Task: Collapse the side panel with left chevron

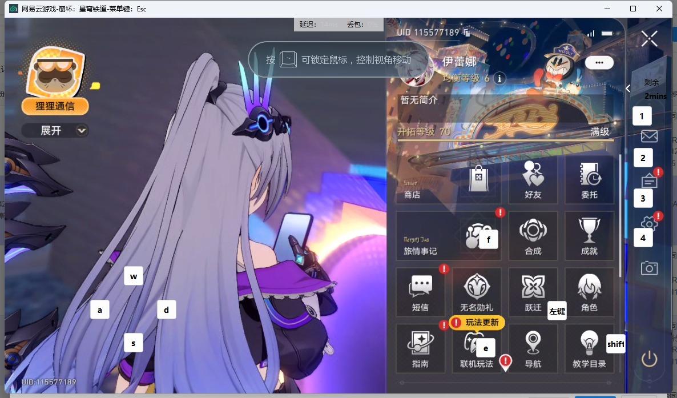Action: tap(628, 88)
